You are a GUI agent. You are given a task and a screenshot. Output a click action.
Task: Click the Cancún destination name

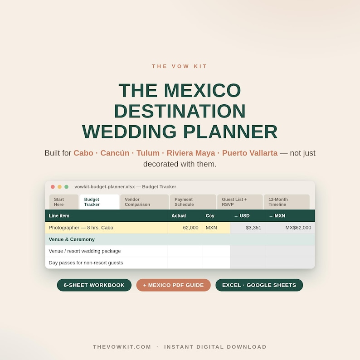coord(115,153)
